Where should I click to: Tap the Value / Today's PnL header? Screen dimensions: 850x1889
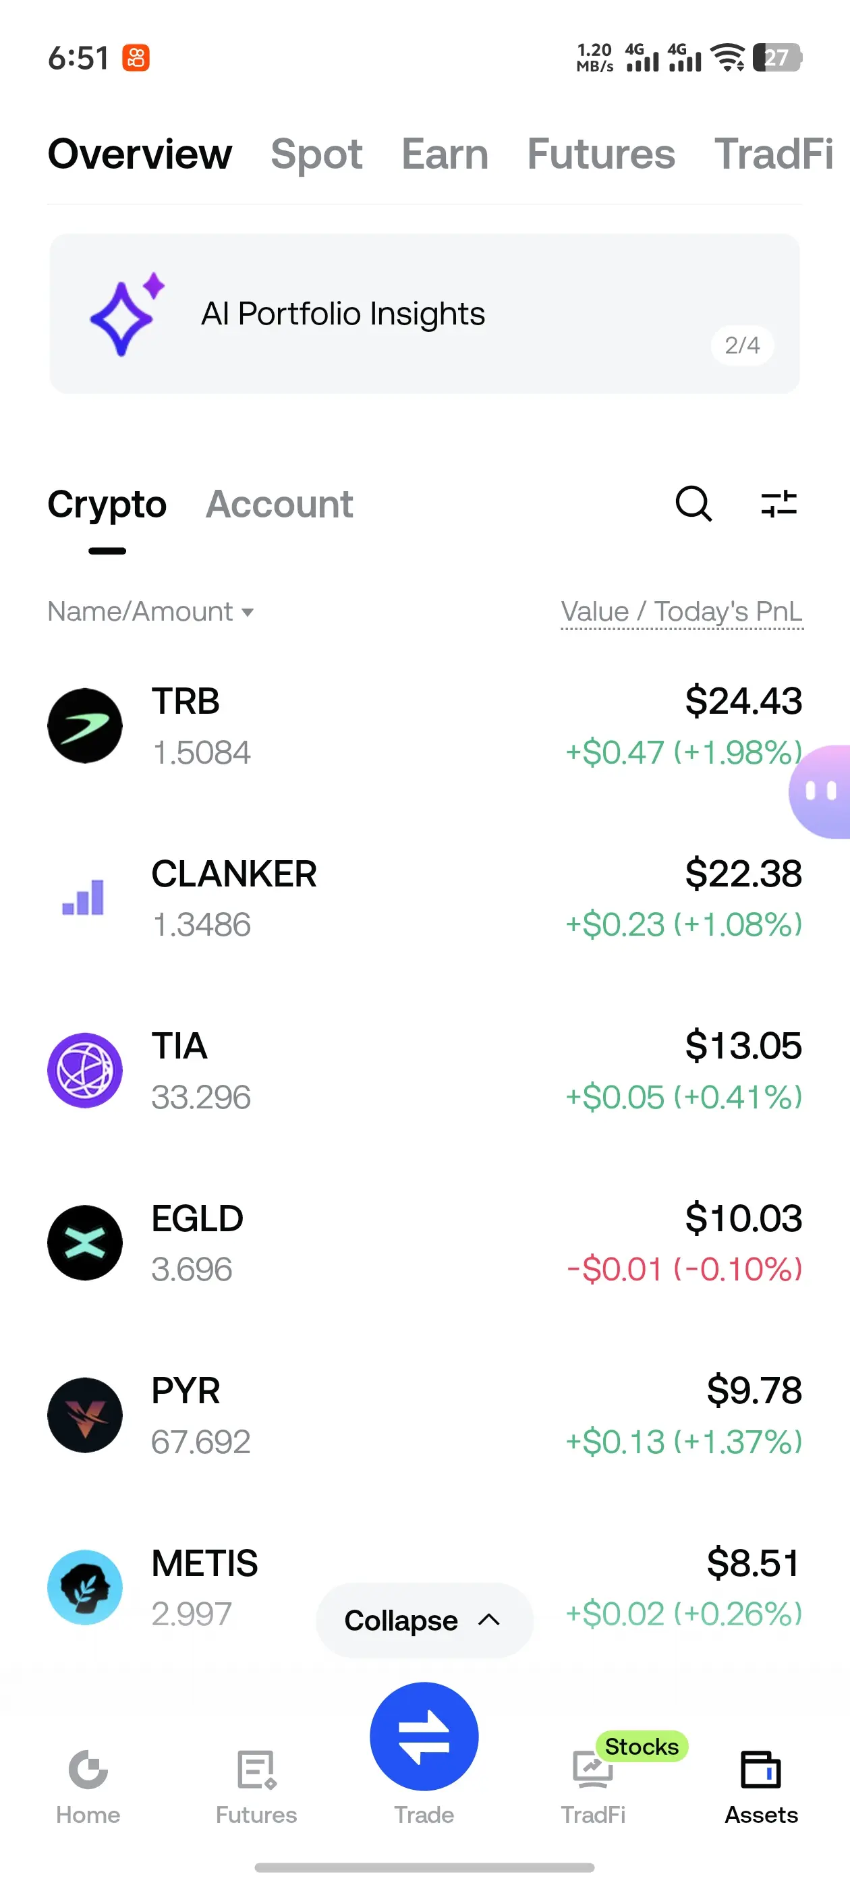(682, 612)
